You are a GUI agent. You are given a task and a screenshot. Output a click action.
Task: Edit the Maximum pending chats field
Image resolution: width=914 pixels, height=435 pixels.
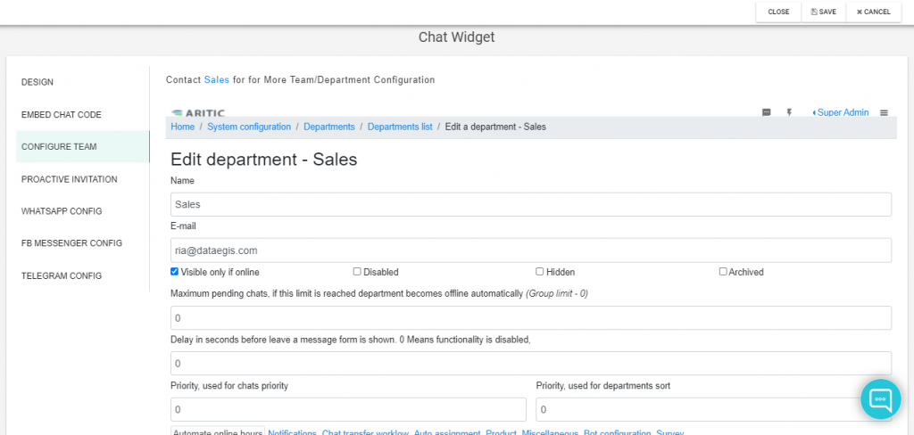click(530, 318)
